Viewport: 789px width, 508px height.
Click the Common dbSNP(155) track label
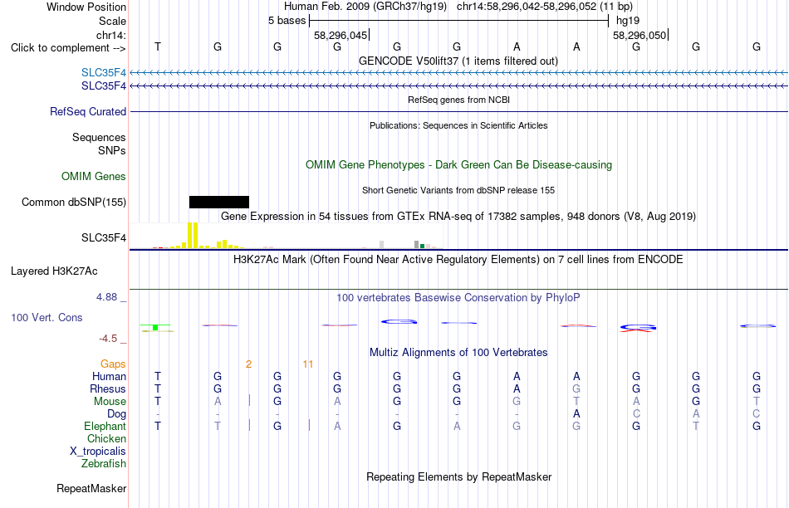coord(74,203)
